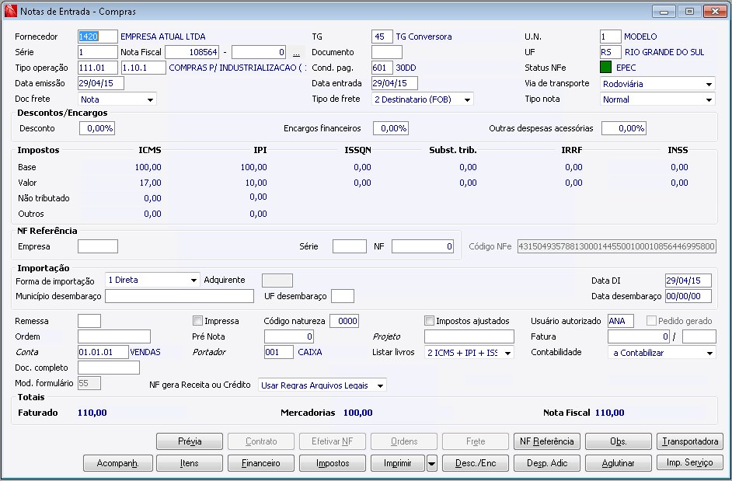Image resolution: width=732 pixels, height=481 pixels.
Task: Open the Impostos button at the bottom
Action: (x=333, y=463)
